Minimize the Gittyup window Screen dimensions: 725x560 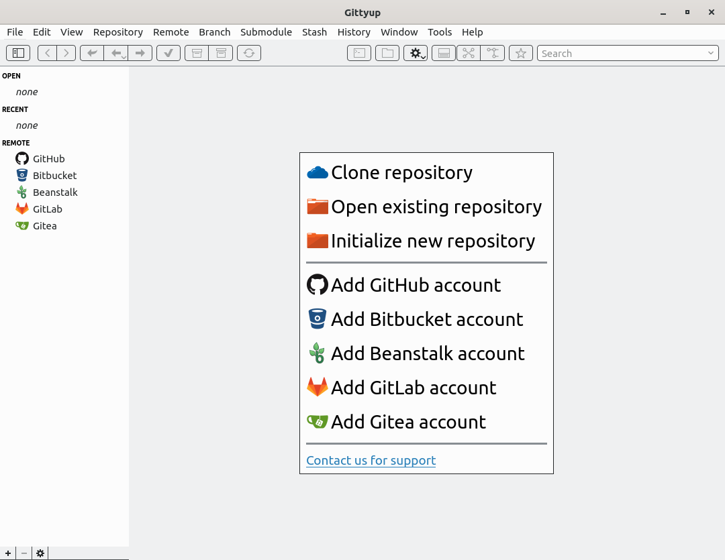pos(663,13)
